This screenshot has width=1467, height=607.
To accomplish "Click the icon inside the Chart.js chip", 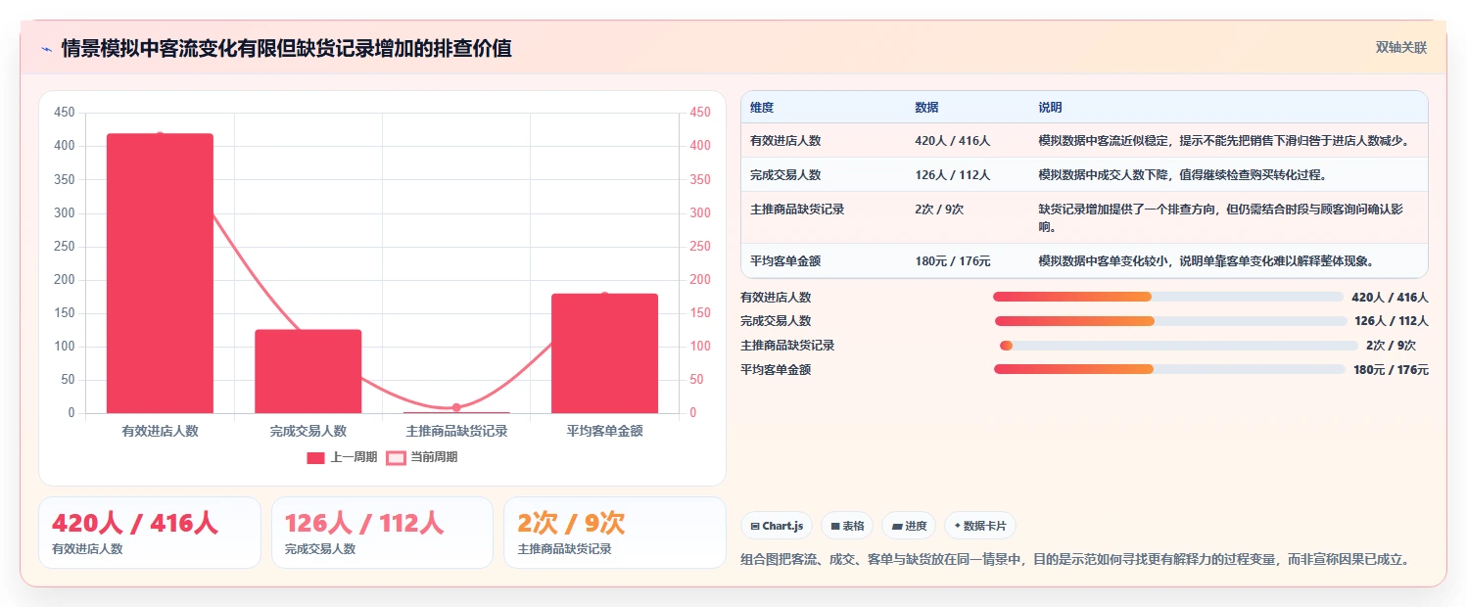I will click(755, 526).
